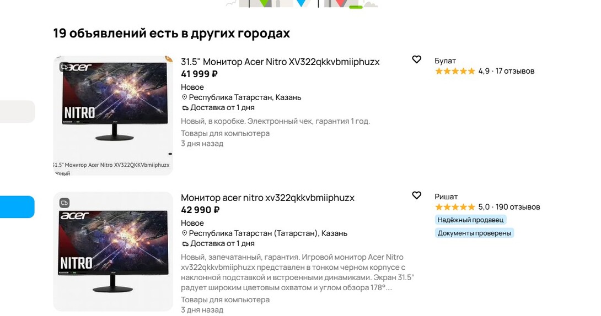Viewport: 601px width, 316px height.
Task: Add the 41 999 ₽ monitor to favorites
Action: (417, 59)
